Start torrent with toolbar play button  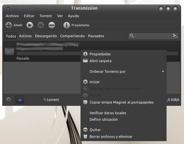point(30,25)
